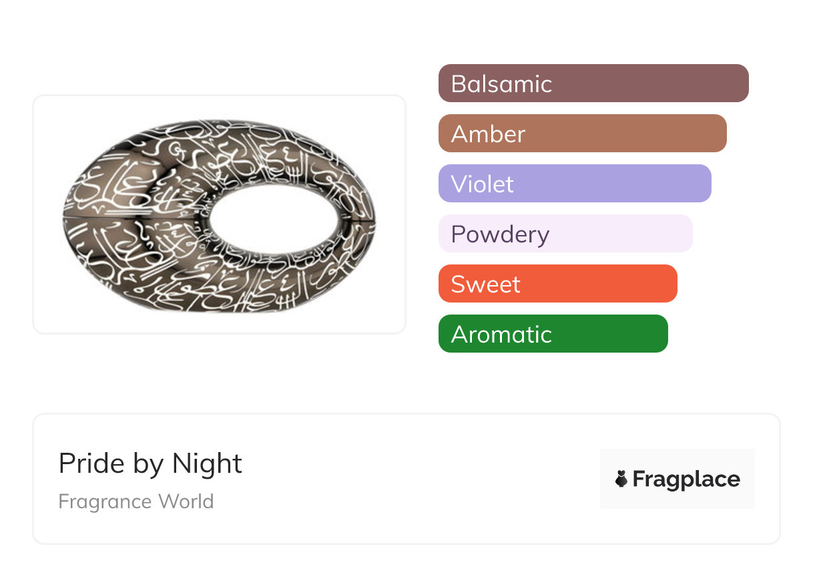813x577 pixels.
Task: Choose the purple Violet accord bar
Action: tap(575, 184)
